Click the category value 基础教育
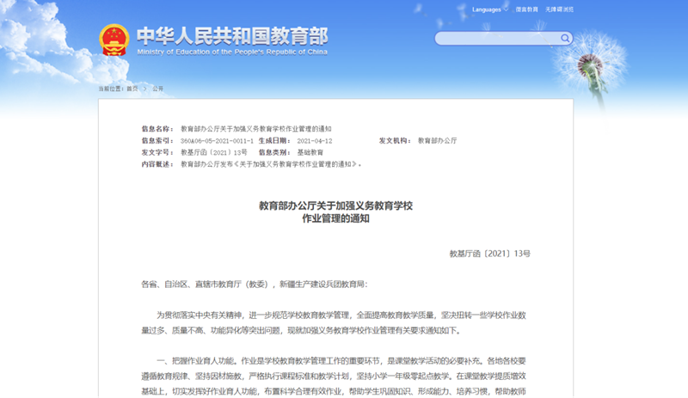688x398 pixels. (310, 153)
